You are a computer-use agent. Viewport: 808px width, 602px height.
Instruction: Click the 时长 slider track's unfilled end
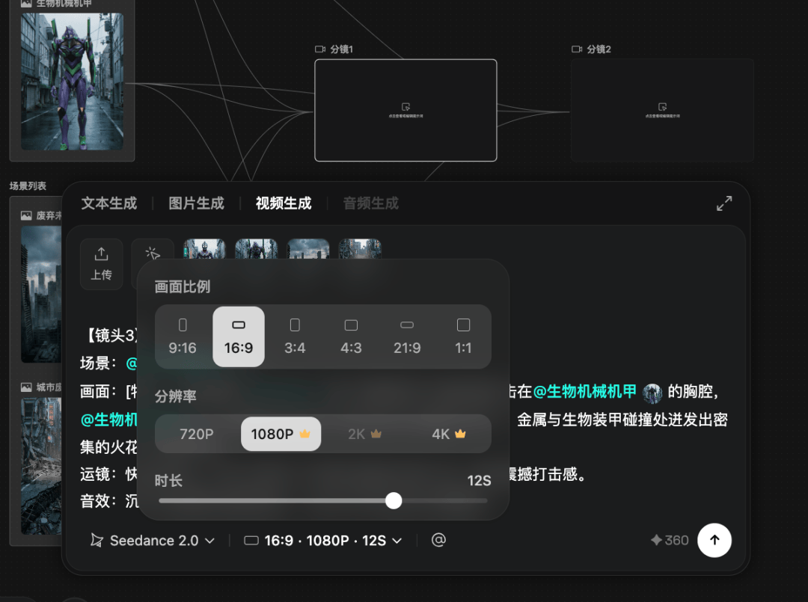(x=483, y=500)
